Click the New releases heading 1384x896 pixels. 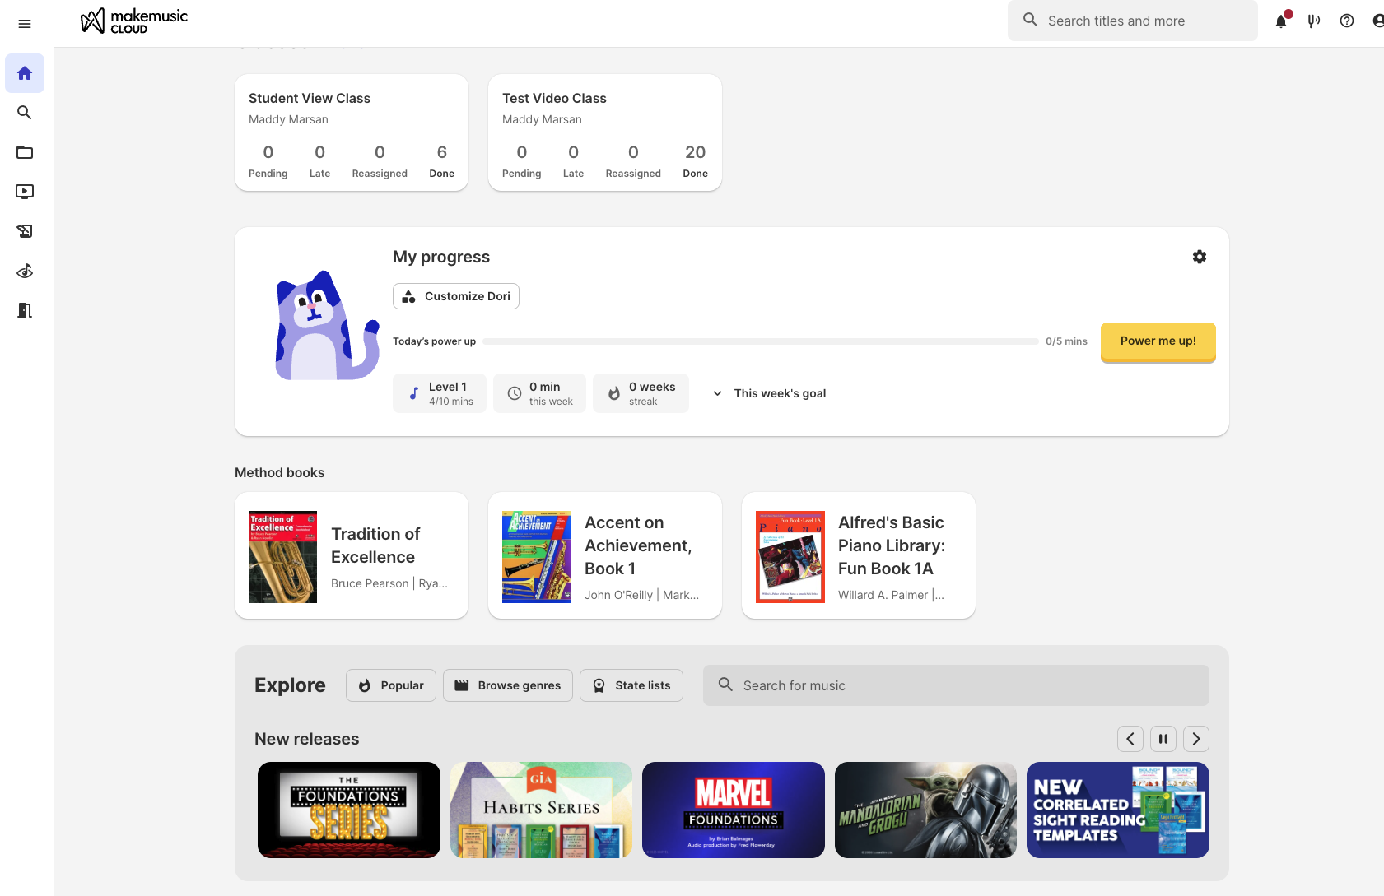tap(307, 739)
